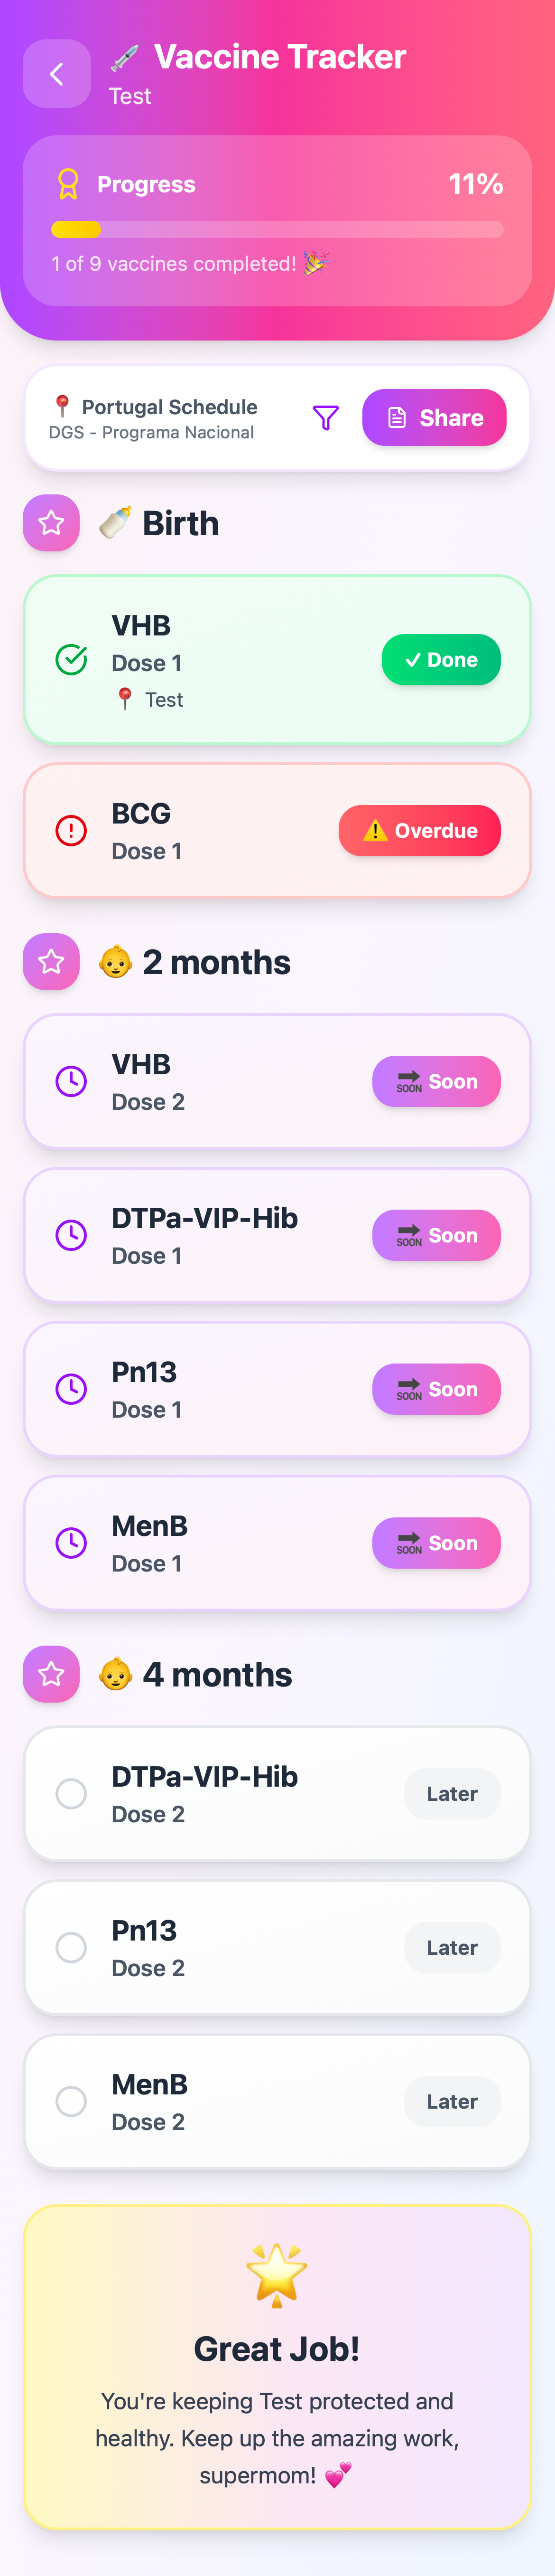Tap the Soon badge for MenB Dose 1

[x=436, y=1543]
